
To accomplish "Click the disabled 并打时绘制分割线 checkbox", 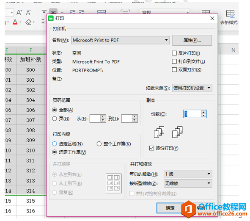I will point(132,193).
